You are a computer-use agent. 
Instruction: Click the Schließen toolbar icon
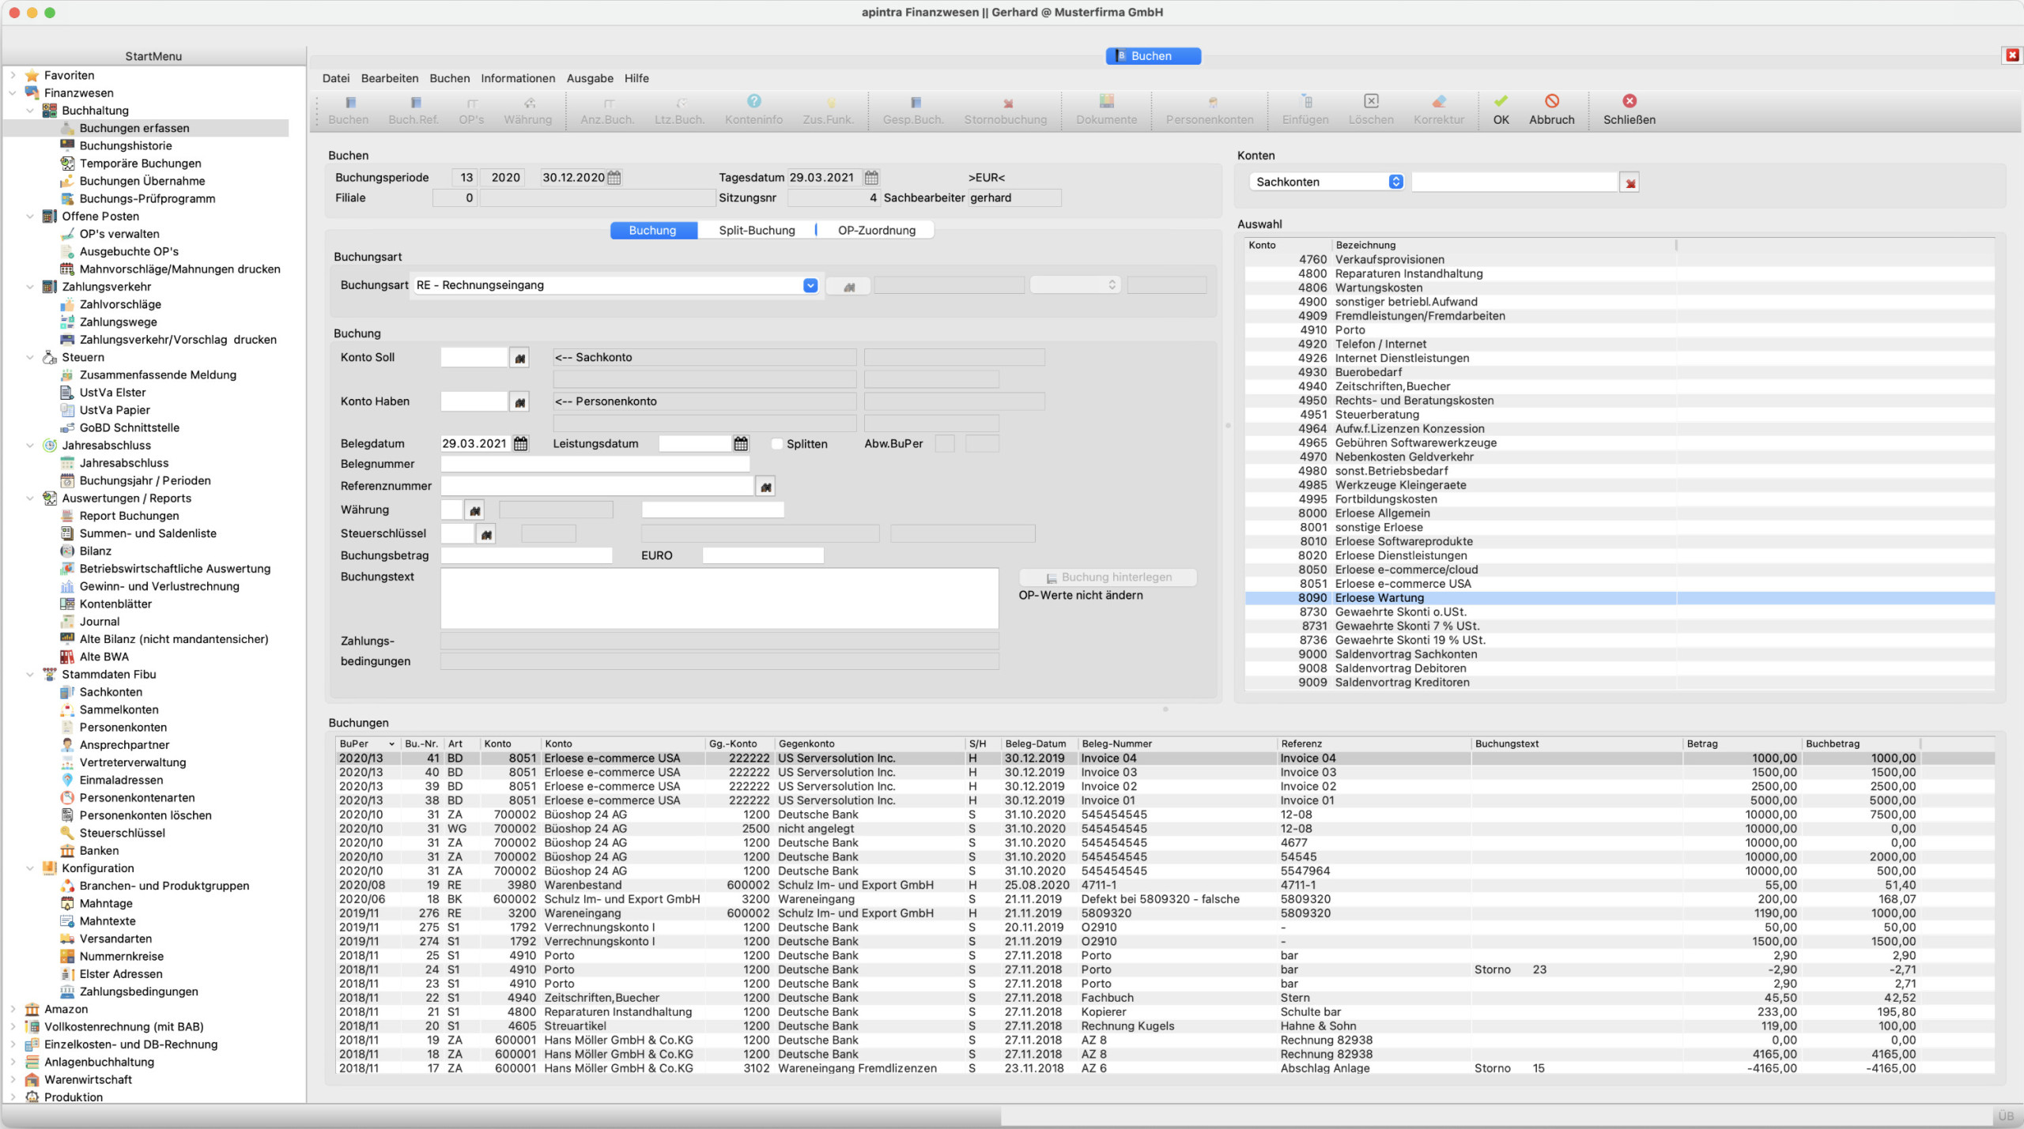(x=1629, y=101)
